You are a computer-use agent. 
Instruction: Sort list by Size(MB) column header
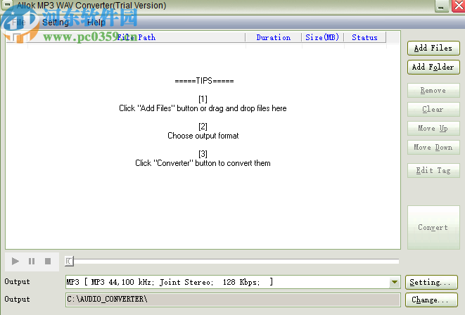(322, 37)
